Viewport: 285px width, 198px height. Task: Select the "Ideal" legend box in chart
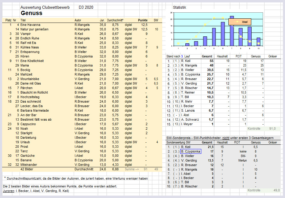pyautogui.click(x=240, y=22)
